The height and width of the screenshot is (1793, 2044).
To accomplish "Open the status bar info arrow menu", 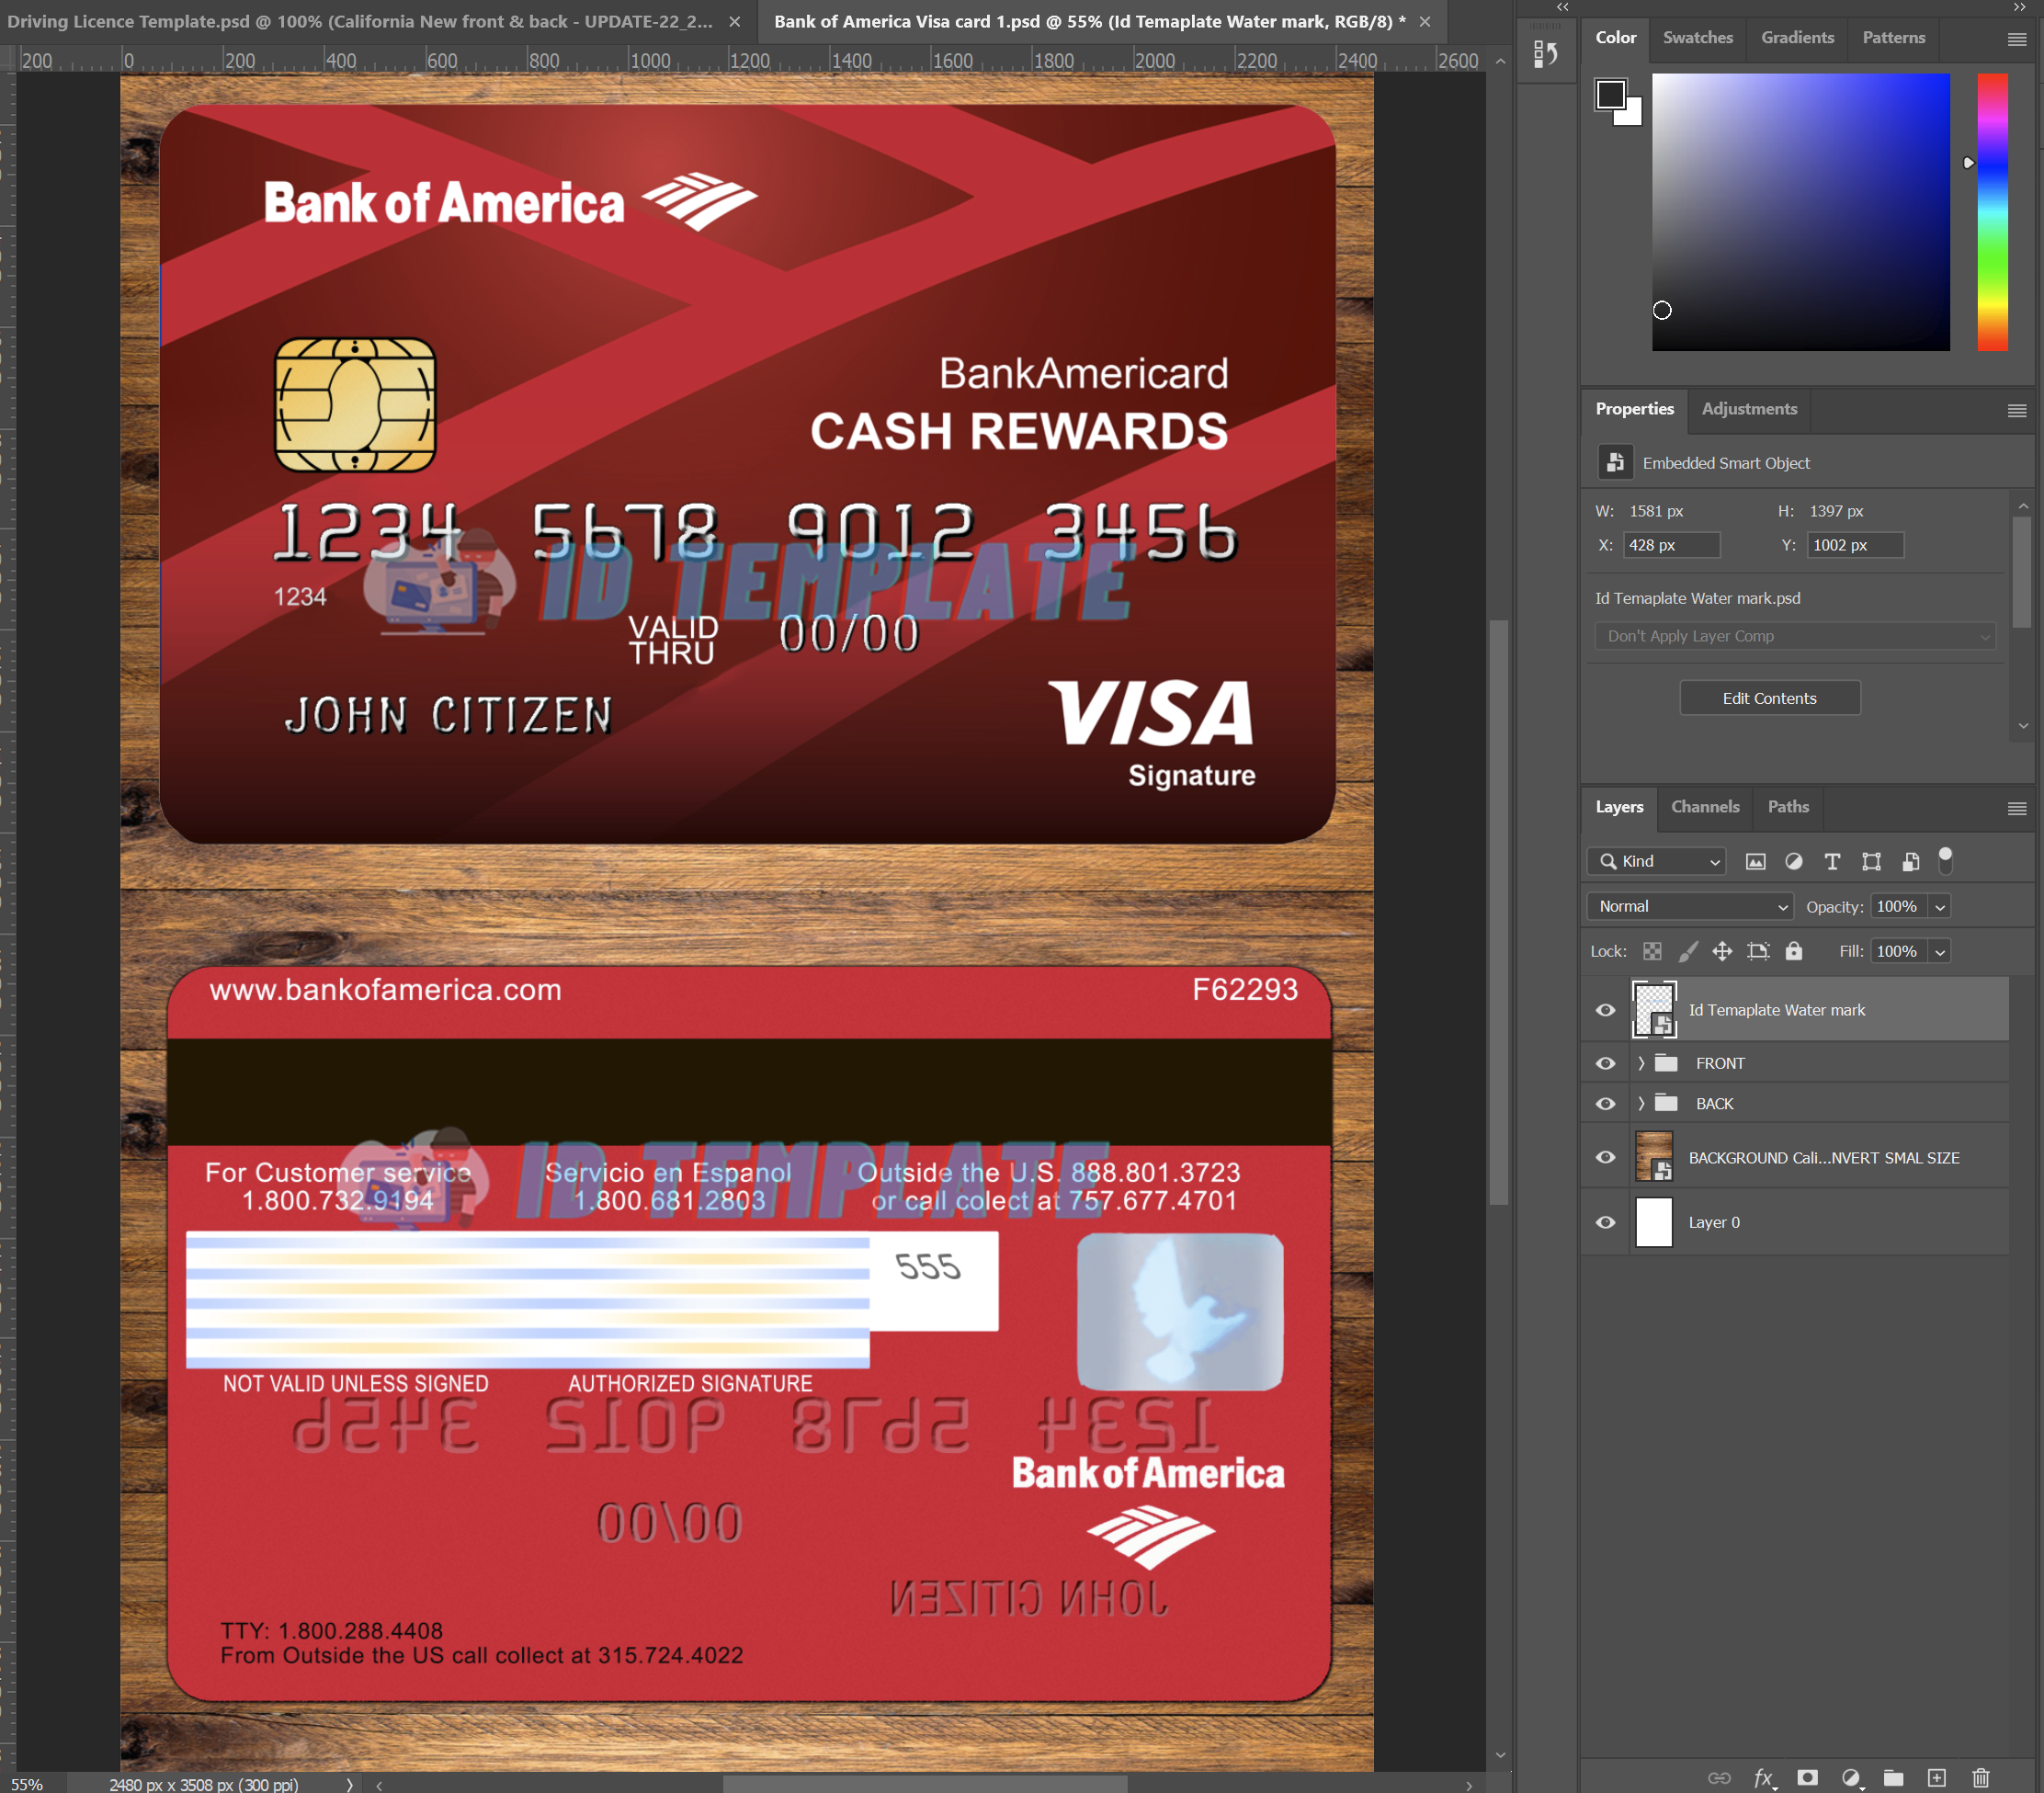I will tap(349, 1784).
